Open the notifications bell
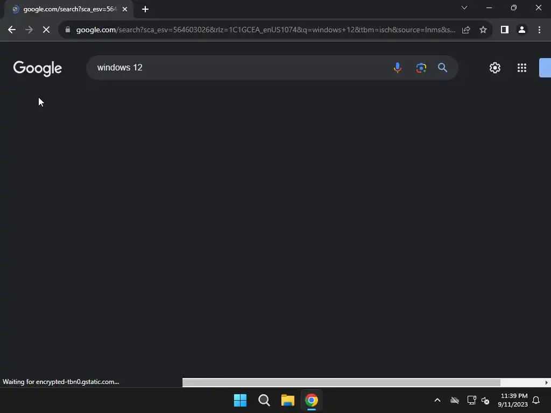 point(536,400)
